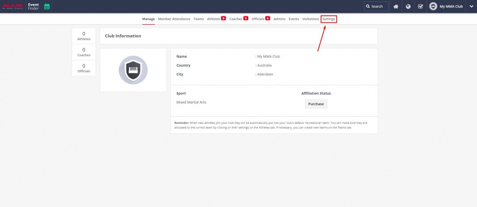
Task: Click the Search field in the header
Action: [x=376, y=6]
